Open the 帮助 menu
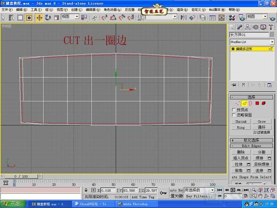The width and height of the screenshot is (277, 208). pyautogui.click(x=234, y=10)
